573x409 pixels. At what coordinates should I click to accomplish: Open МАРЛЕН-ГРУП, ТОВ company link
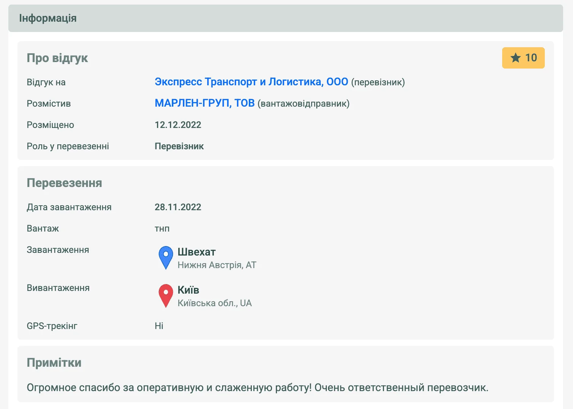[x=204, y=103]
